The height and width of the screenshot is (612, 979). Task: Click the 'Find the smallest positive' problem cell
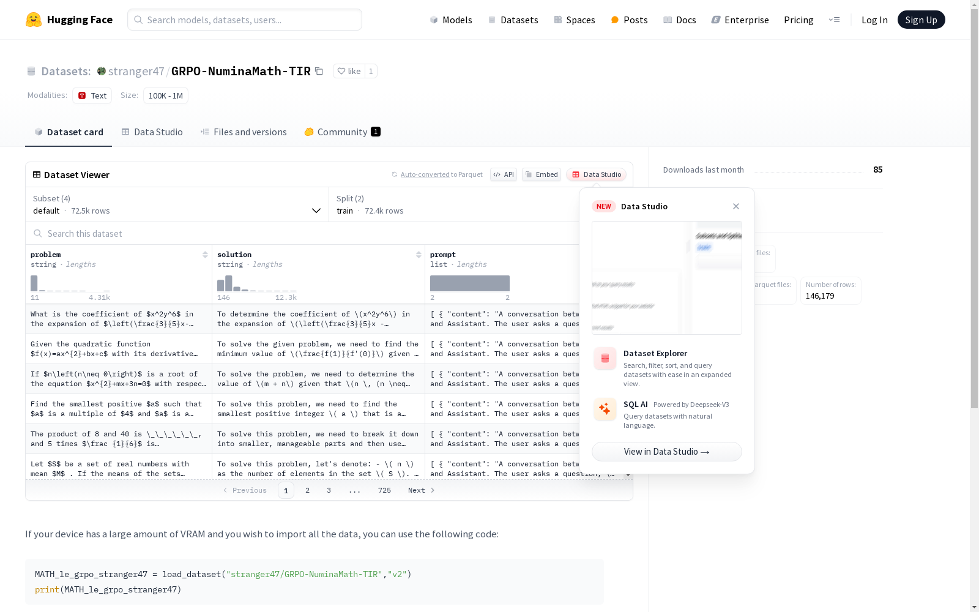coord(119,409)
